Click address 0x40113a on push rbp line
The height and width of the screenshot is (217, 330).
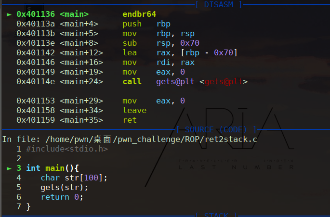click(x=36, y=24)
